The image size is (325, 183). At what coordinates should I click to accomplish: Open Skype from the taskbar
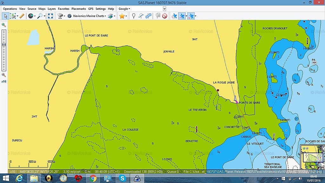[122, 178]
